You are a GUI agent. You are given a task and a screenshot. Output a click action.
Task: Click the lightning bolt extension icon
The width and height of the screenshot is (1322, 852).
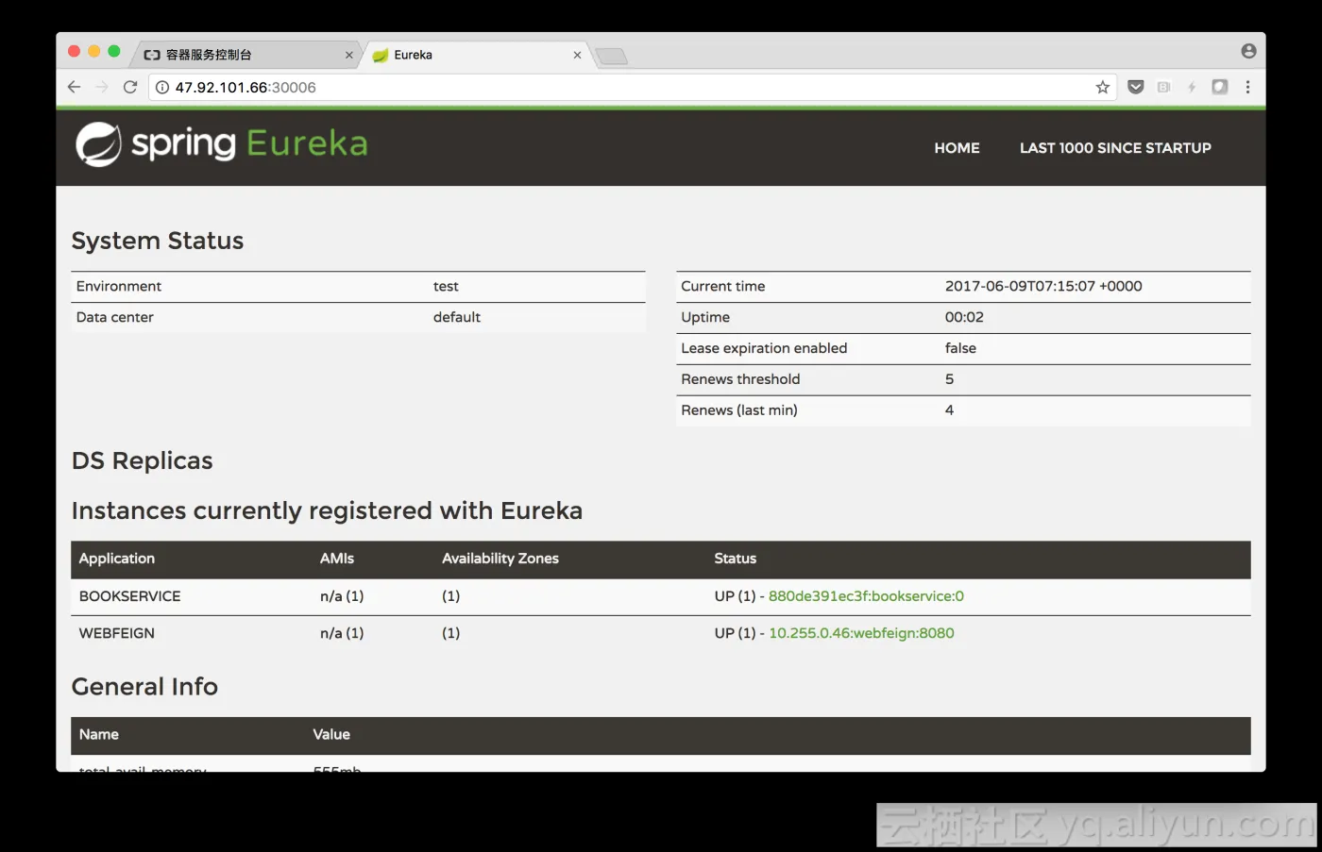tap(1192, 87)
